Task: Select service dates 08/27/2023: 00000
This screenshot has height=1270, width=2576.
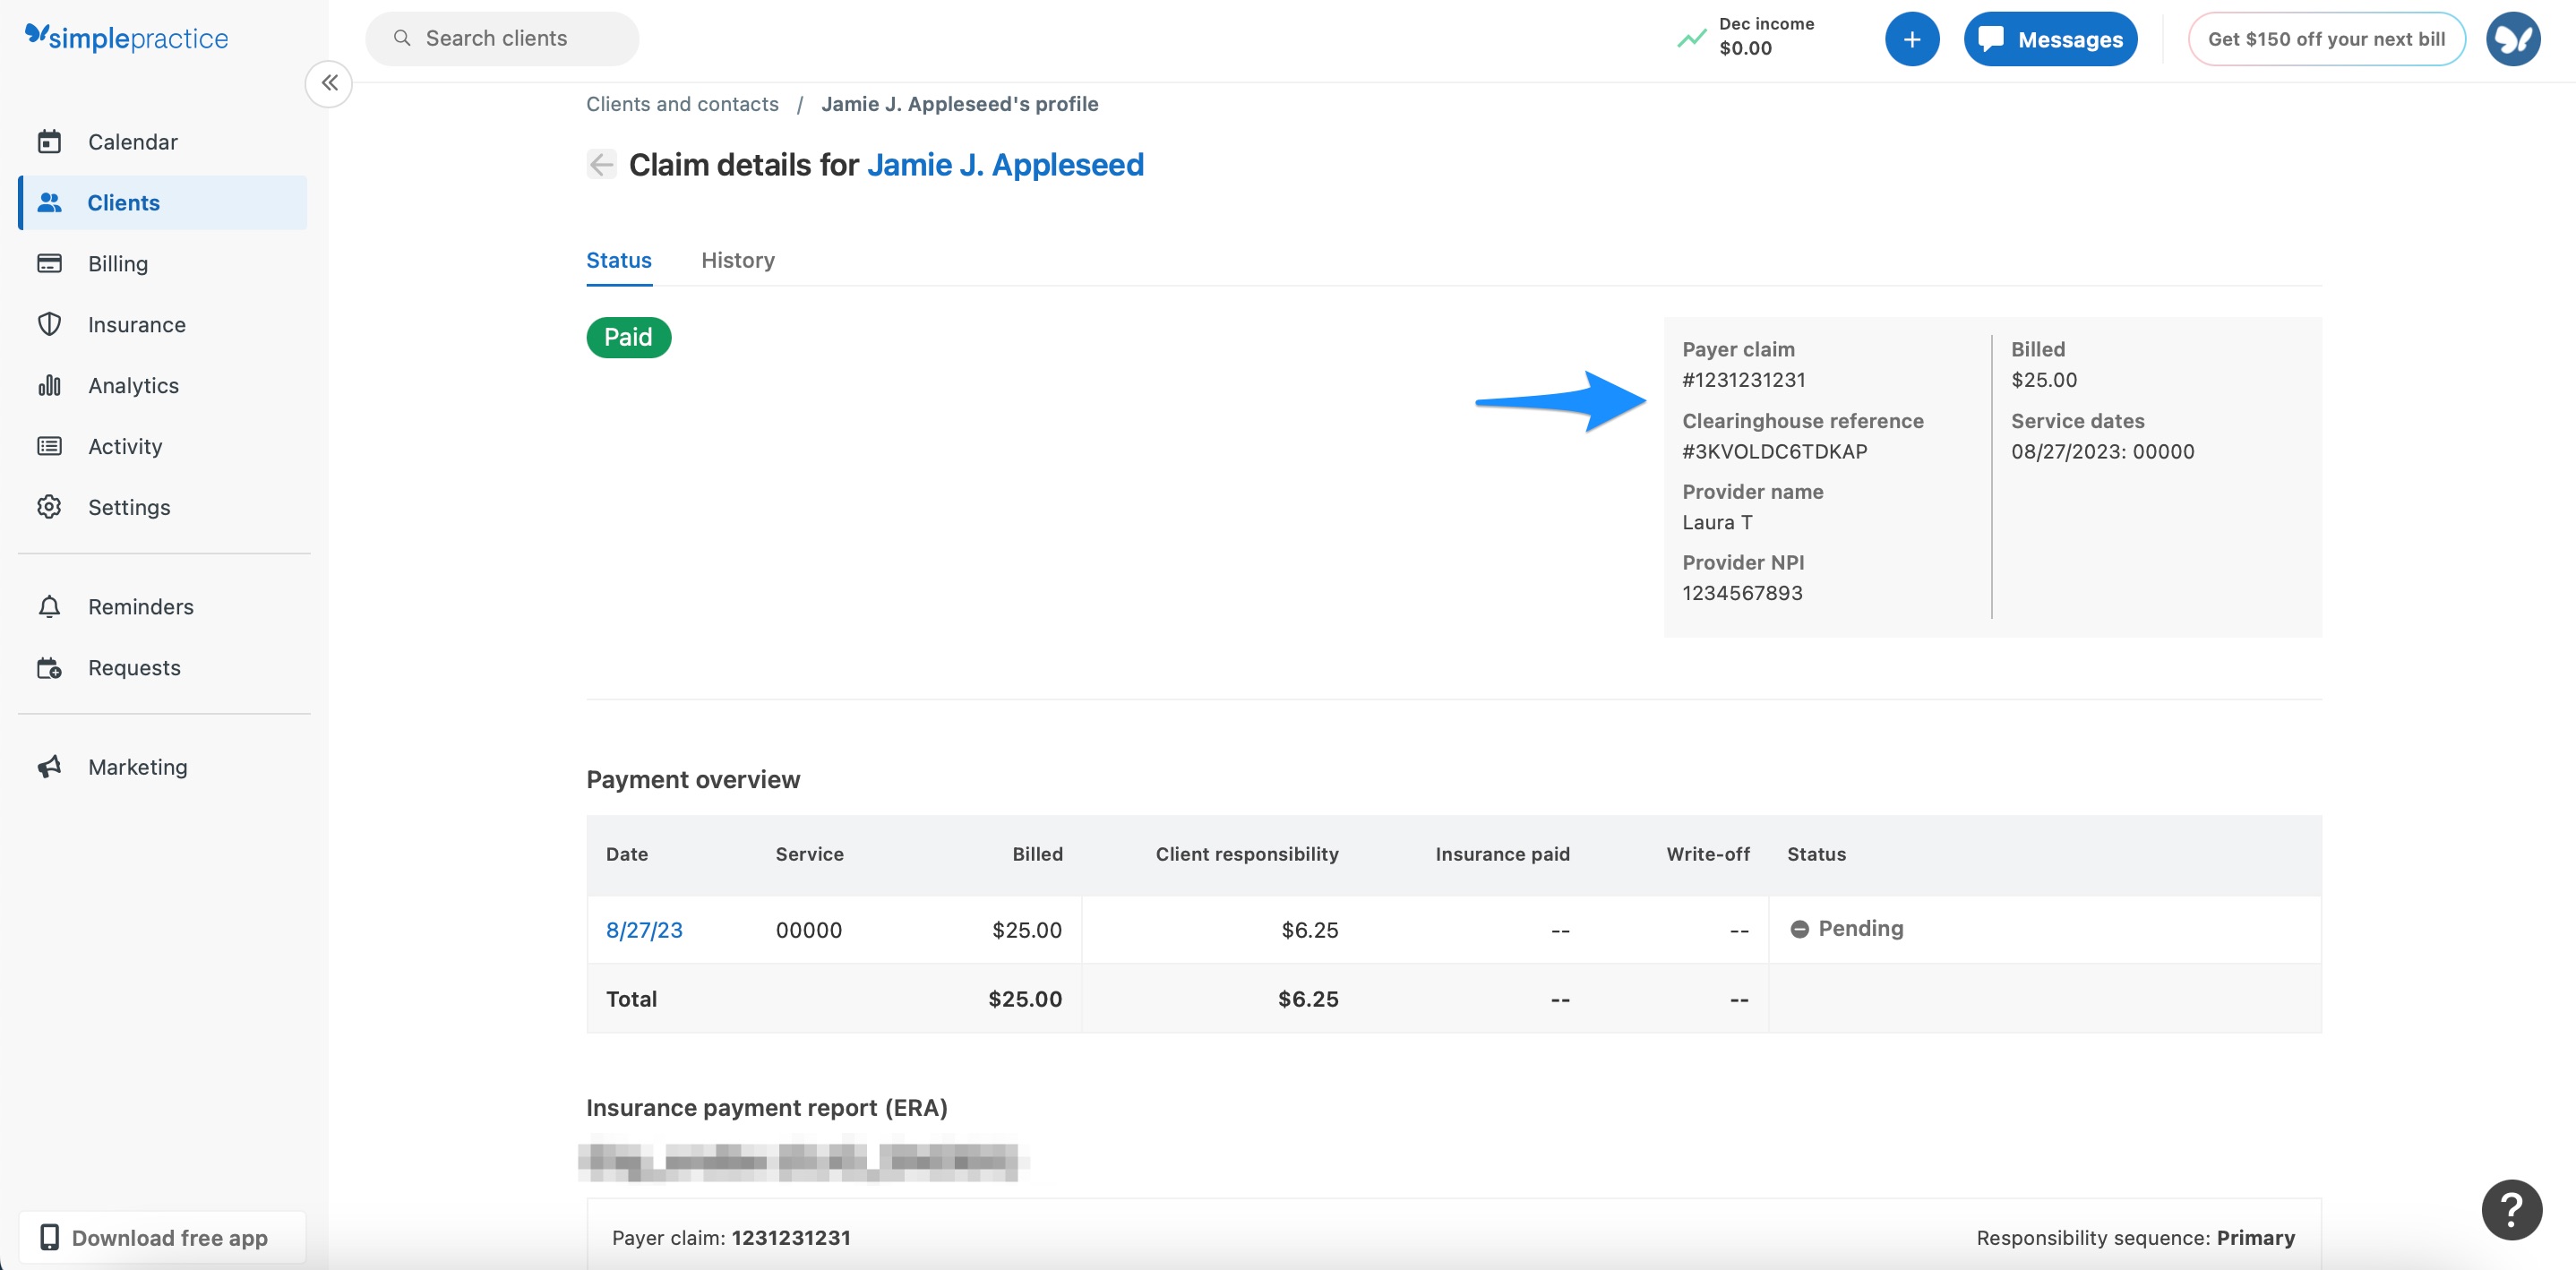Action: [2102, 452]
